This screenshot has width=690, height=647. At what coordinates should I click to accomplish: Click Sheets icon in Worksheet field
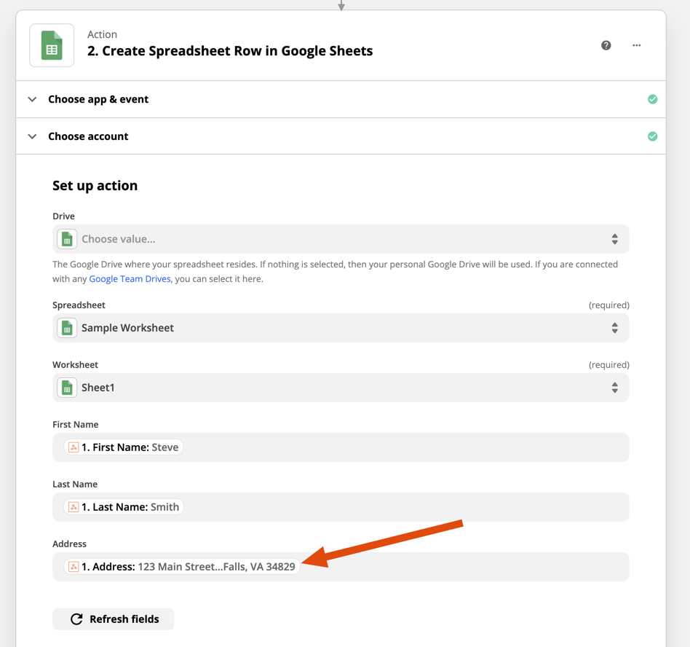(x=67, y=388)
